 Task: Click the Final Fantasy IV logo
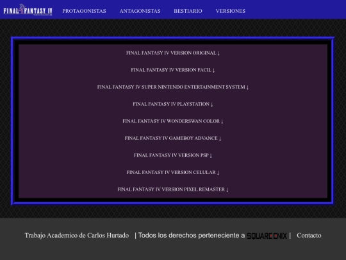pos(28,10)
